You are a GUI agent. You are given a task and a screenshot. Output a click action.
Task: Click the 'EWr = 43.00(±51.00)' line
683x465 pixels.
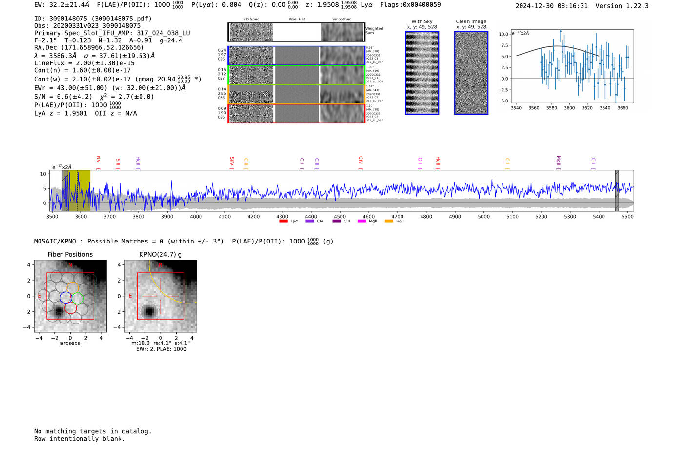110,88
